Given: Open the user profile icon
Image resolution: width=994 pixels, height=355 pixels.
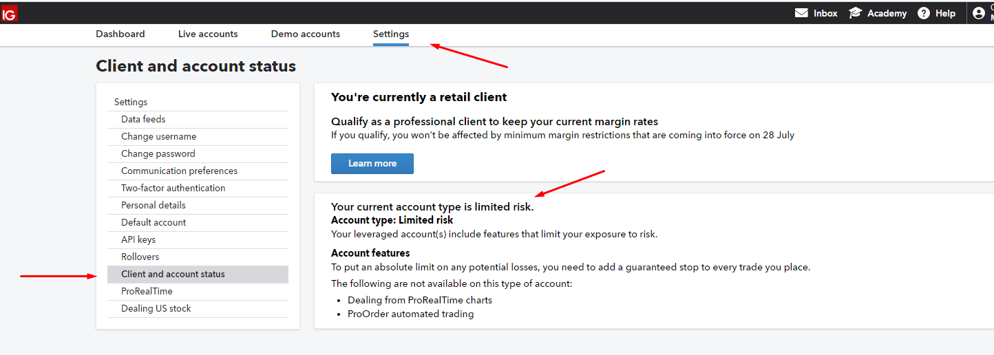Looking at the screenshot, I should pos(979,13).
